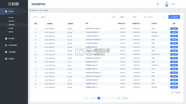Click the magnifier search icon

(164, 17)
